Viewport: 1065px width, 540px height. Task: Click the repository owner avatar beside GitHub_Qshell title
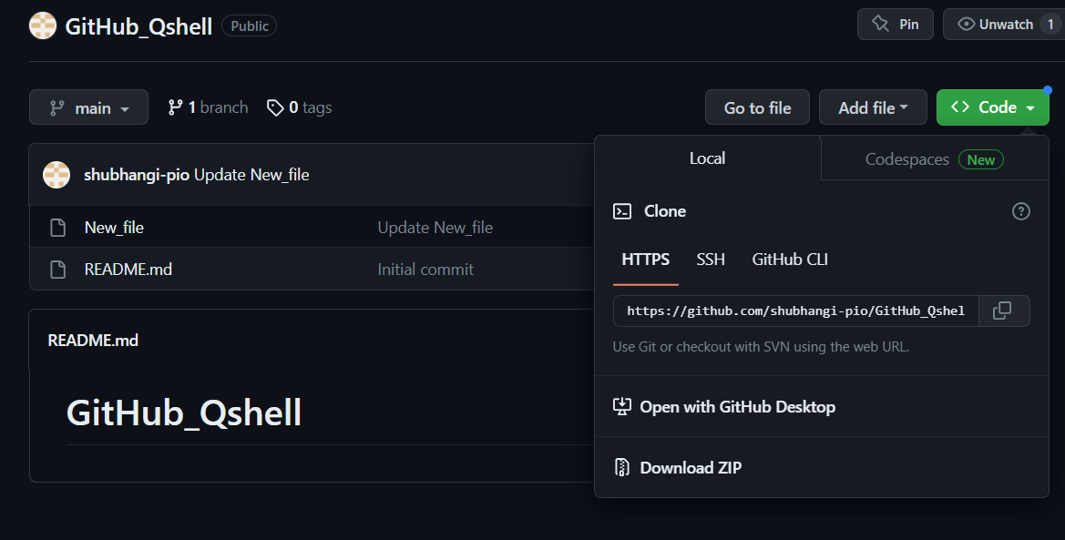tap(43, 25)
